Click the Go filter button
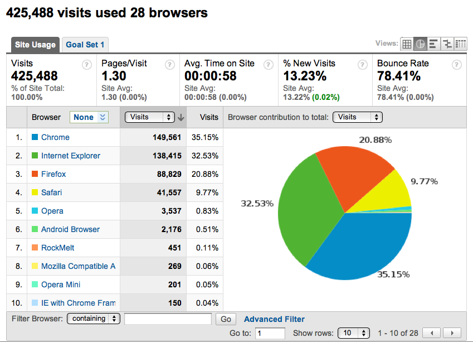This screenshot has height=342, width=473. [x=226, y=319]
